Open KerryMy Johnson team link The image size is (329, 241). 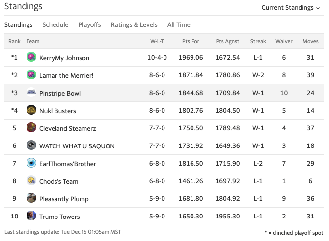[64, 58]
